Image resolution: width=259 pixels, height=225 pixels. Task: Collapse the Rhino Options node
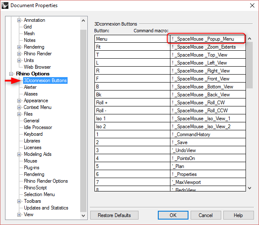11,74
